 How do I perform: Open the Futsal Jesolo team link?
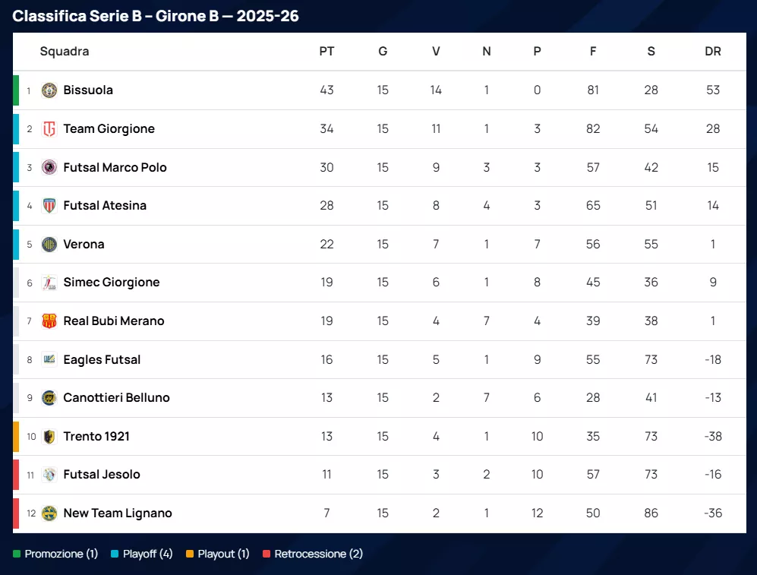102,475
